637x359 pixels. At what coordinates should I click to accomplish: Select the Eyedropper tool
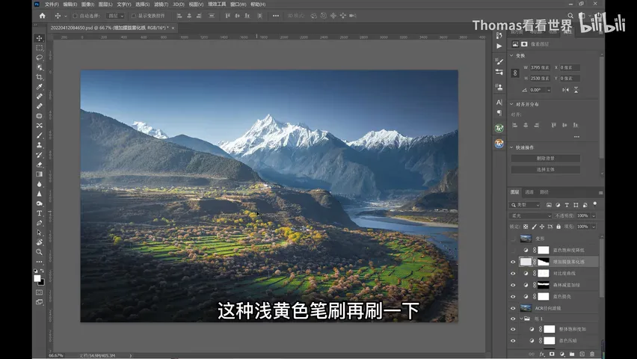tap(40, 87)
